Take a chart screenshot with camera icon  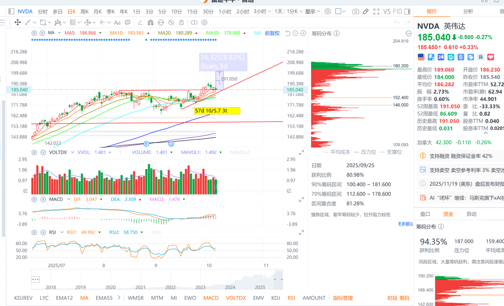[x=355, y=11]
